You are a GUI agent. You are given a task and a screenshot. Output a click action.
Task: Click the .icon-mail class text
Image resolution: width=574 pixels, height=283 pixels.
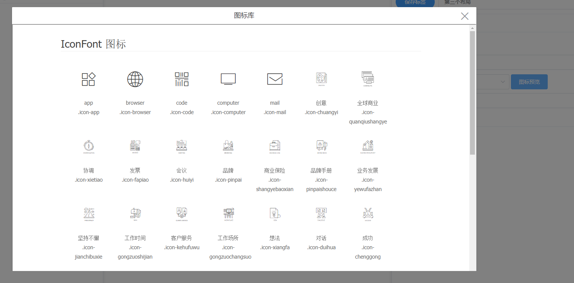tap(275, 112)
